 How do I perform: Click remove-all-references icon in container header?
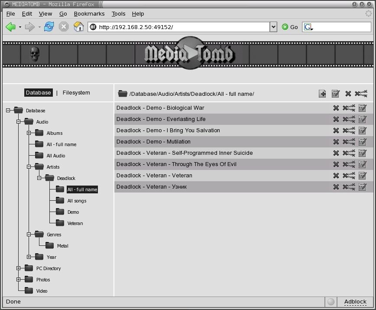tap(361, 94)
